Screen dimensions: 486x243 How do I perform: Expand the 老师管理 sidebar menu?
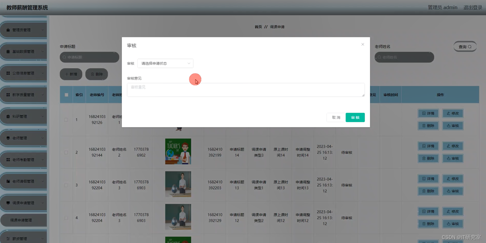24,138
